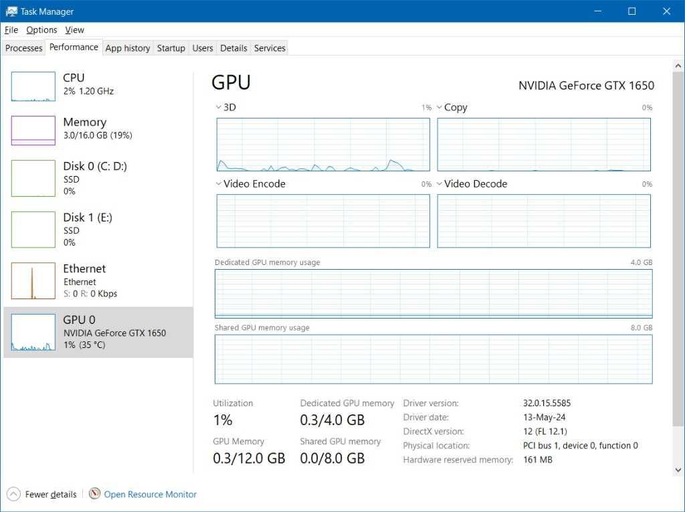Open the 3D engine dropdown chevron

(219, 107)
